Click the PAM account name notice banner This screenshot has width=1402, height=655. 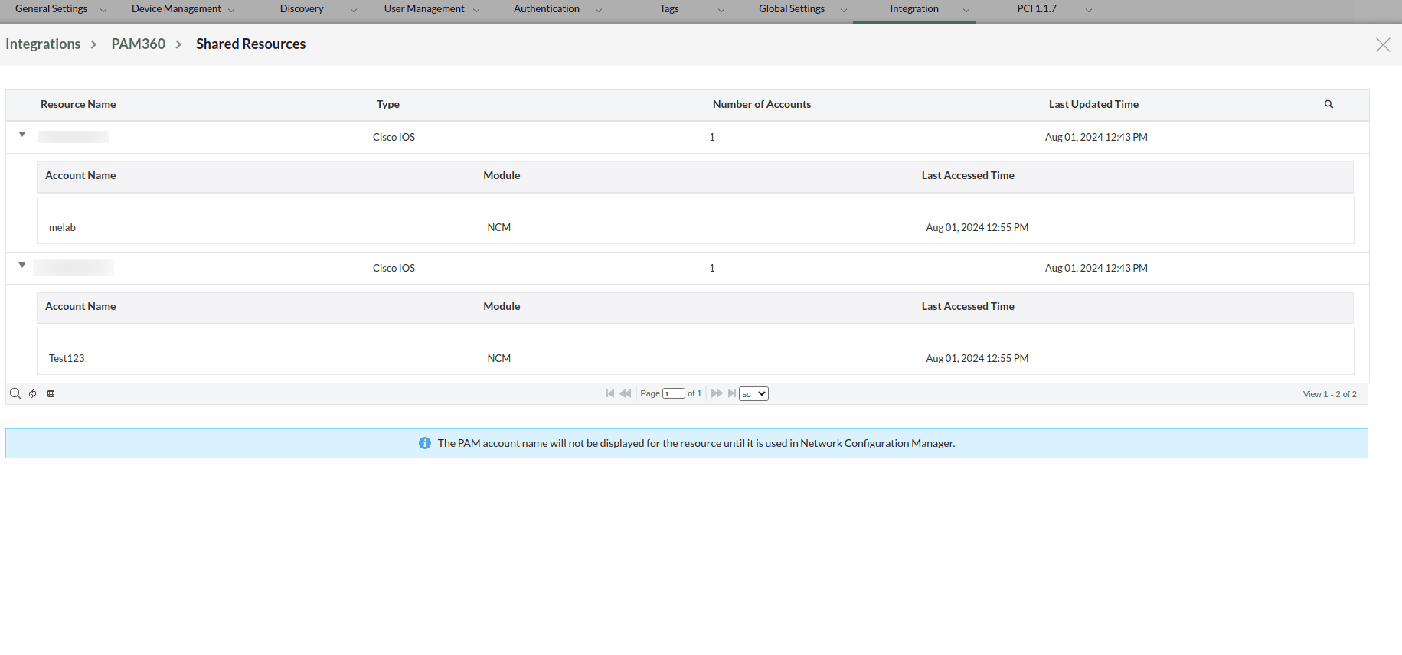click(x=687, y=443)
